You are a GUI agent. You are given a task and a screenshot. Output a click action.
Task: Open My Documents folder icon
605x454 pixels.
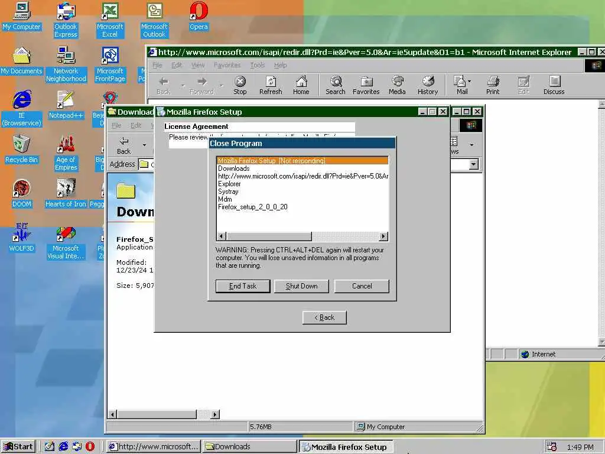(x=22, y=61)
